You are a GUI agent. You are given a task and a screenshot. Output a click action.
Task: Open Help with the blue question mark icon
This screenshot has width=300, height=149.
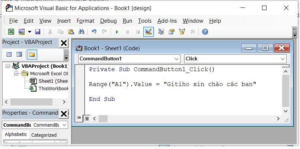pos(205,32)
